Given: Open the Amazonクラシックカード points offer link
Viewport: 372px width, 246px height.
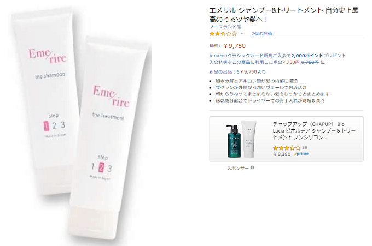Looking at the screenshot, I should (277, 56).
